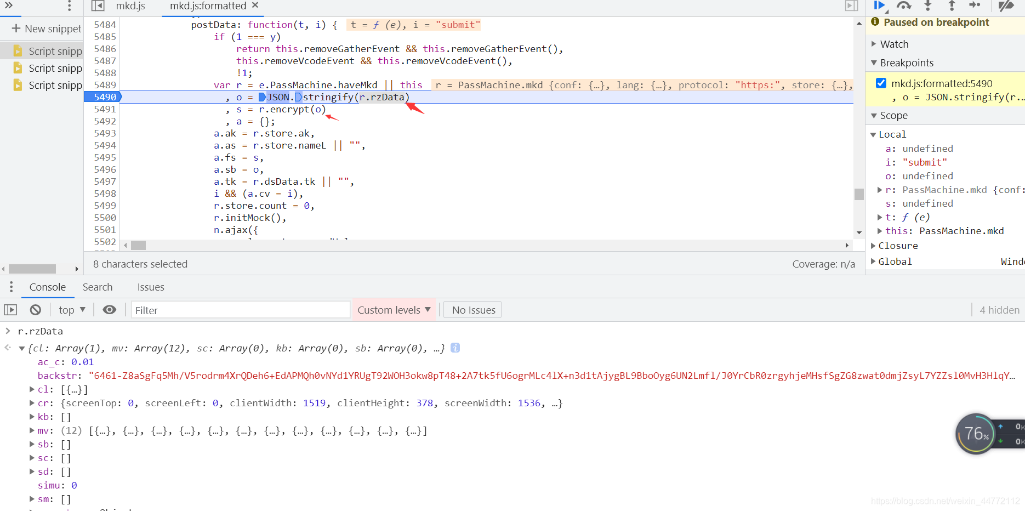Open more navigator tabs chevron
1025x511 pixels.
(x=8, y=5)
